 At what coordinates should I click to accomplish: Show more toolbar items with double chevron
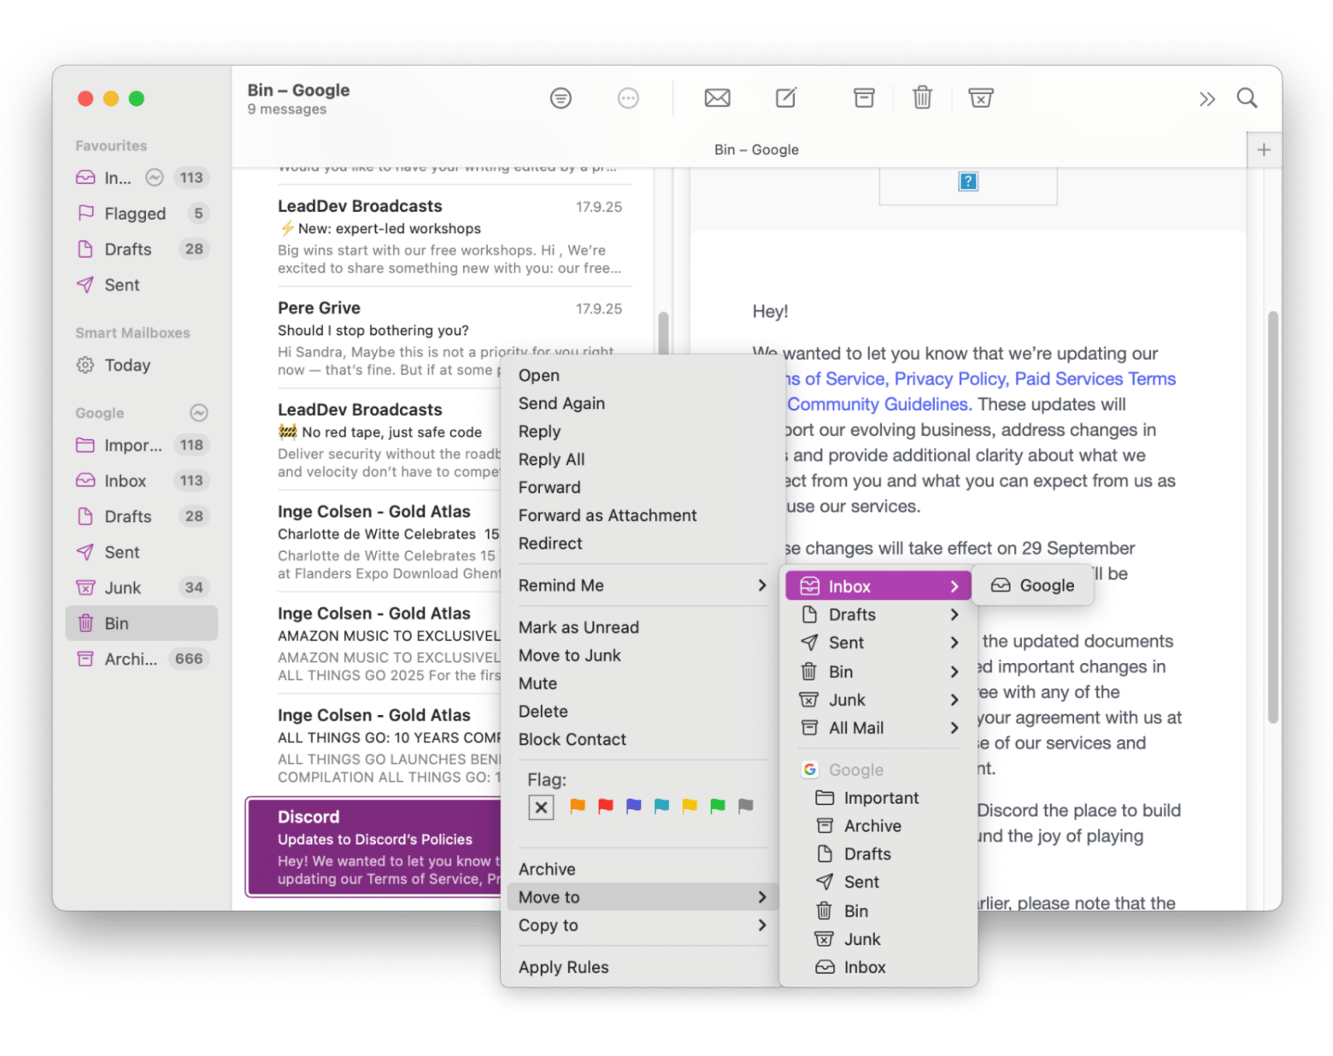click(1207, 99)
